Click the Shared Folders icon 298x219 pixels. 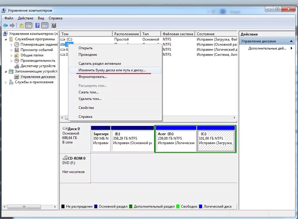[17, 55]
